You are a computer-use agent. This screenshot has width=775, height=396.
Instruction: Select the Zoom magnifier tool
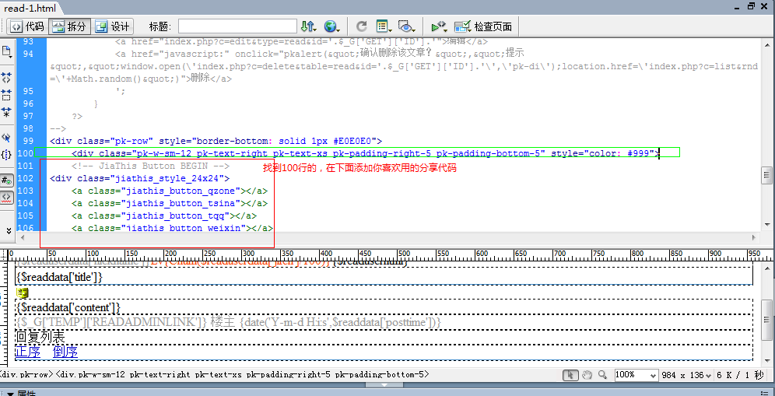pyautogui.click(x=603, y=375)
